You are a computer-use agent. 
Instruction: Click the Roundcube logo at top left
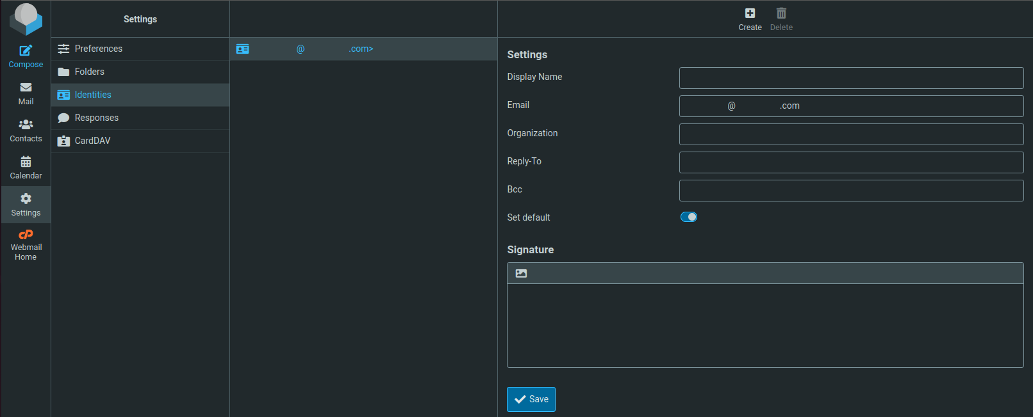click(x=26, y=19)
